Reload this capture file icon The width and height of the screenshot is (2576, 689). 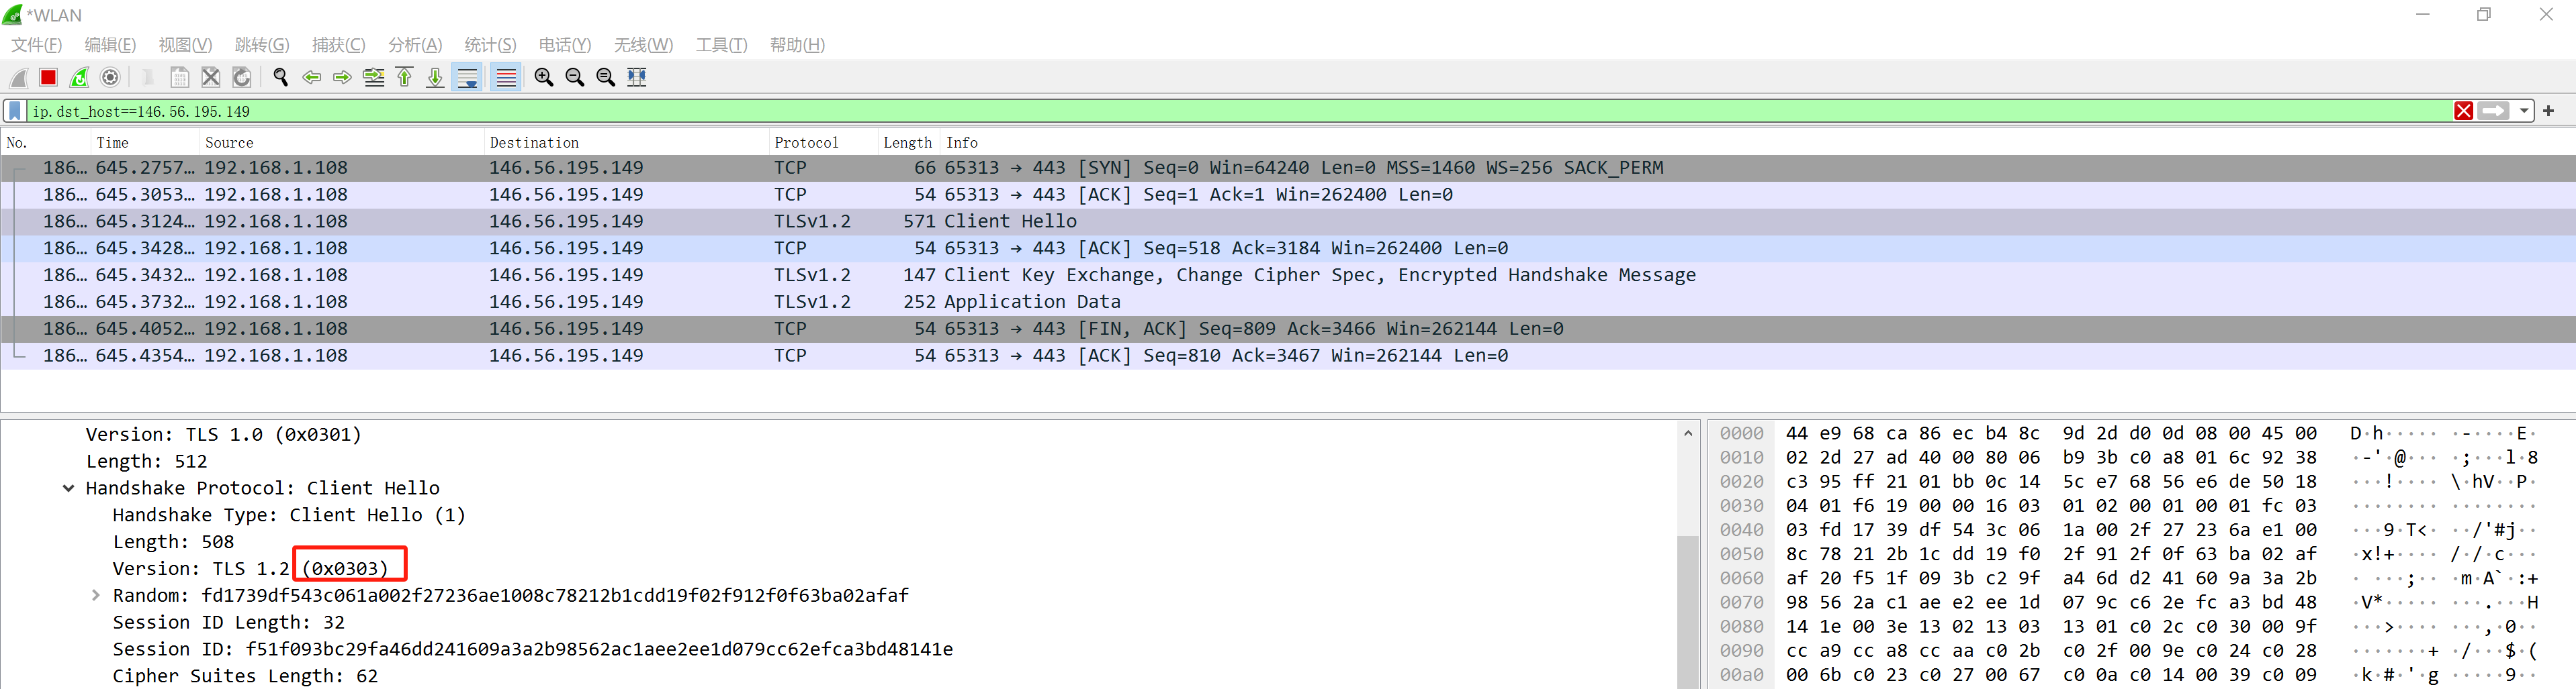pos(242,77)
